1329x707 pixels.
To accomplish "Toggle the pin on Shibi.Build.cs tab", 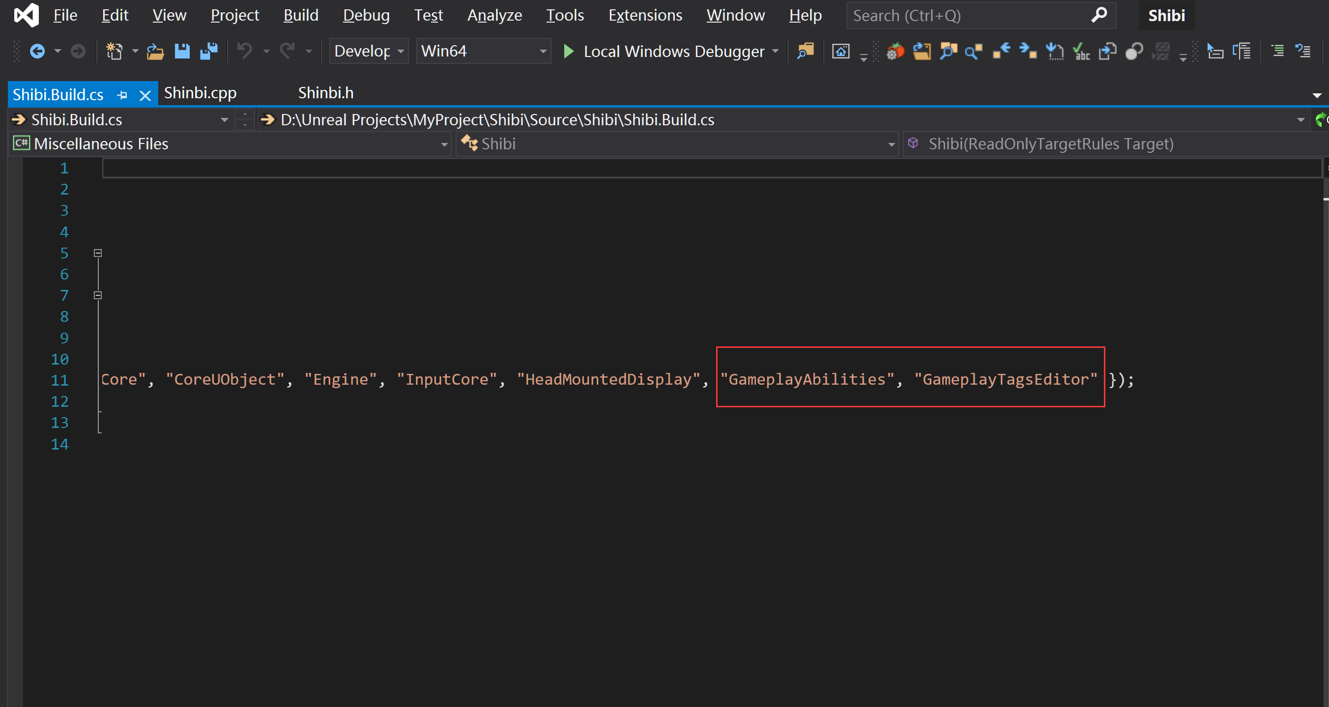I will coord(122,95).
